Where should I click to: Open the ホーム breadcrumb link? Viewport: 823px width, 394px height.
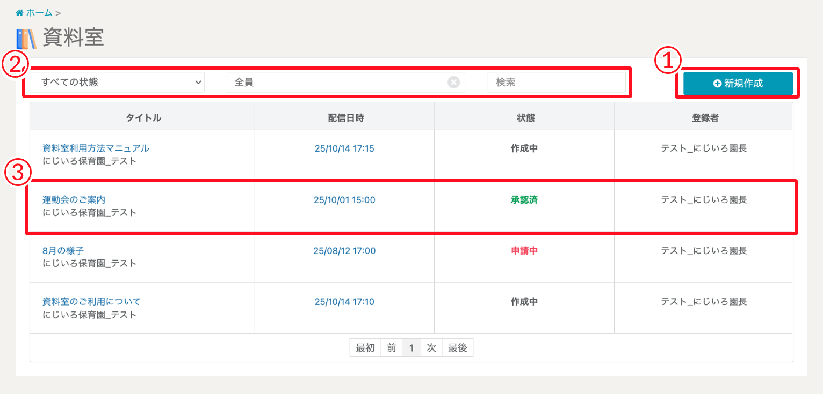39,12
